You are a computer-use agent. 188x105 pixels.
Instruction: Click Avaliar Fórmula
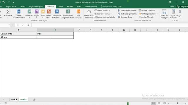(146, 17)
